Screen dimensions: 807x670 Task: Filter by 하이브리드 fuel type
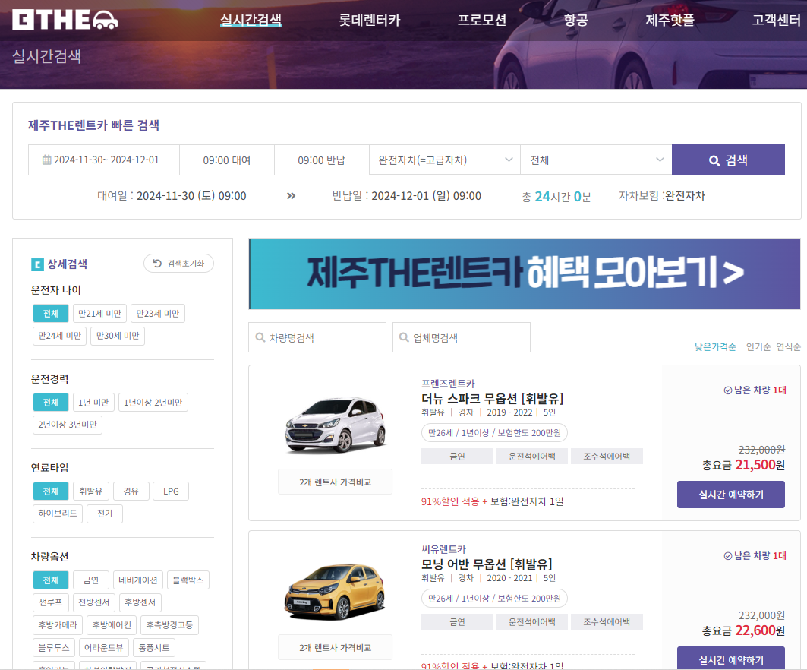pyautogui.click(x=57, y=514)
